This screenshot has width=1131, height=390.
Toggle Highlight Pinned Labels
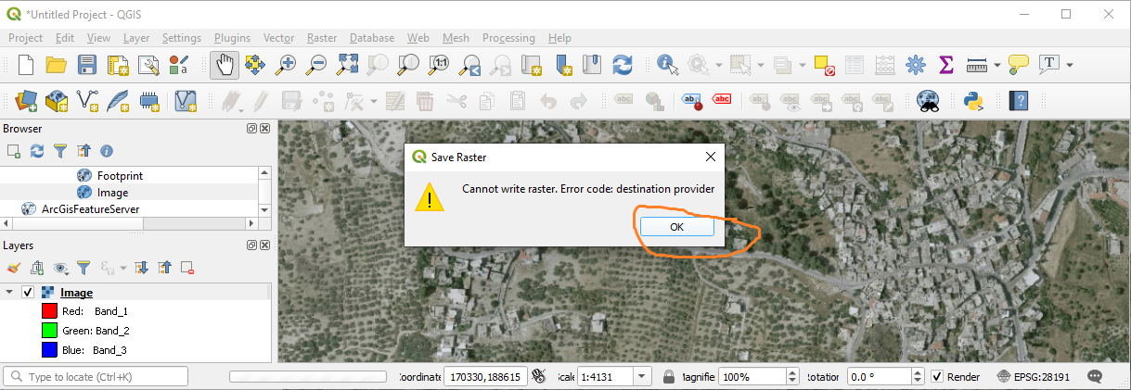pyautogui.click(x=691, y=100)
